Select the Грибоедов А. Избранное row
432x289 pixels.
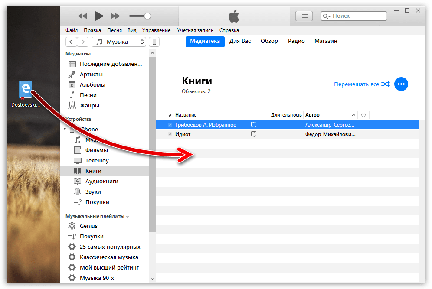tap(288, 125)
